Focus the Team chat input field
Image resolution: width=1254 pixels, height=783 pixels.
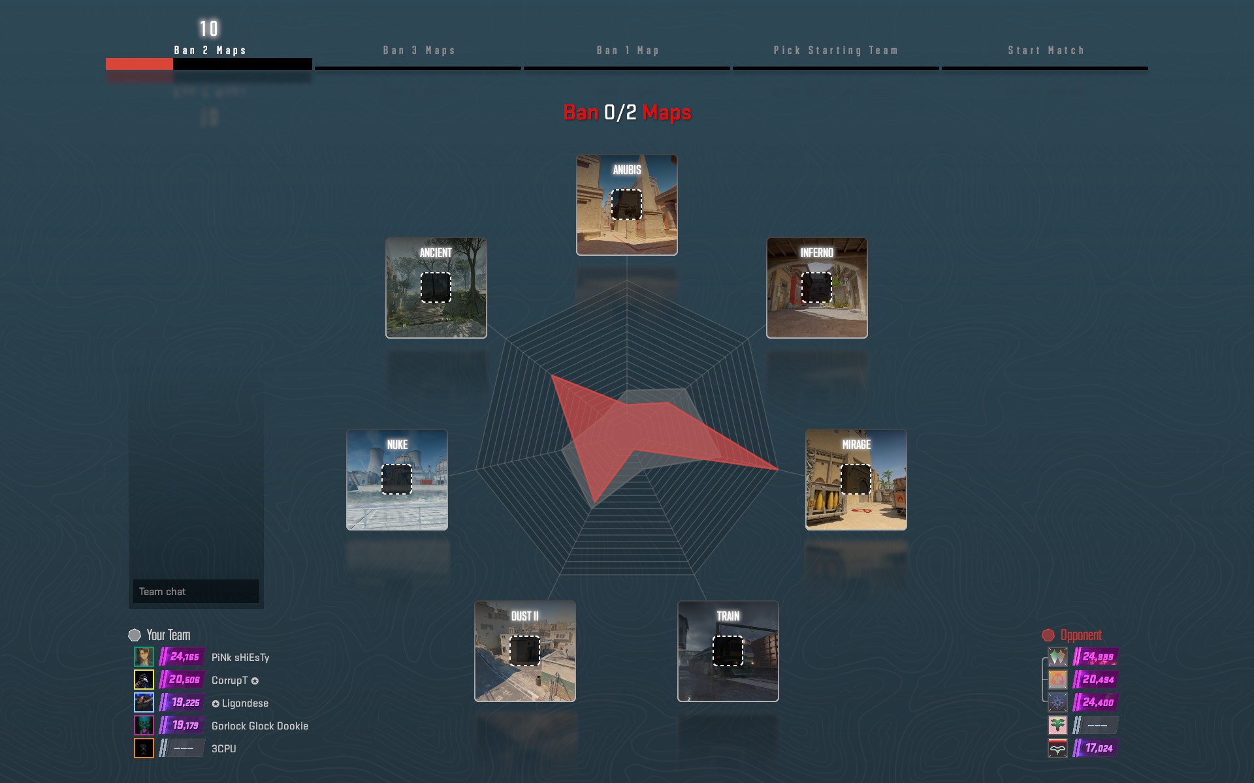click(x=196, y=591)
